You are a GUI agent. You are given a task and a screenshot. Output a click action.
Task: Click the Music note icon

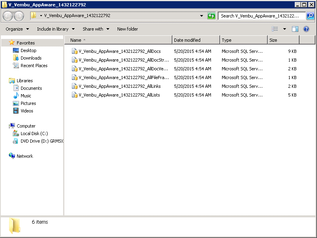(x=16, y=95)
